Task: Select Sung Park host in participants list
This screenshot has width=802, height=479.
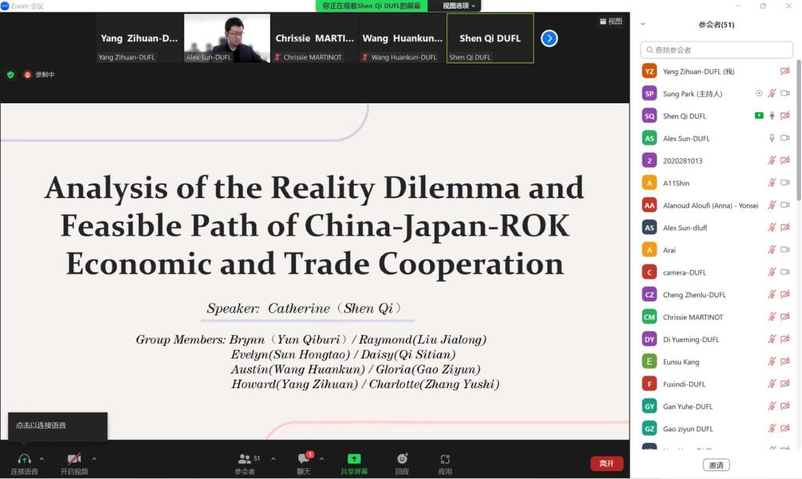Action: pos(692,94)
